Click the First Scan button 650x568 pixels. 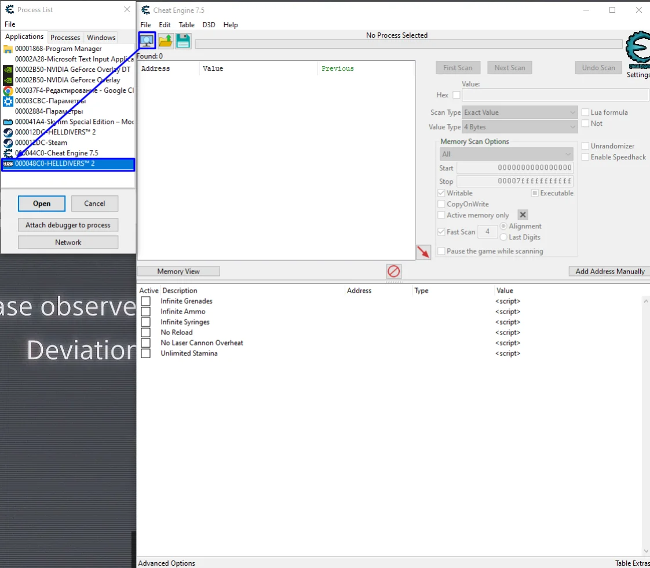coord(458,68)
